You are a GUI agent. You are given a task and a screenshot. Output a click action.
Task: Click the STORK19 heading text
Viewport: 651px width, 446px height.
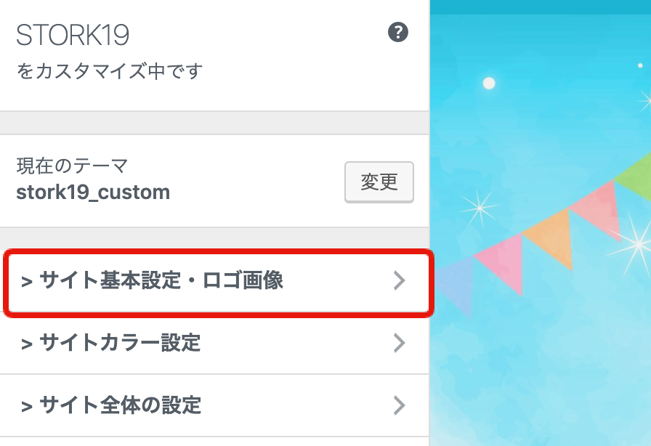tap(73, 35)
